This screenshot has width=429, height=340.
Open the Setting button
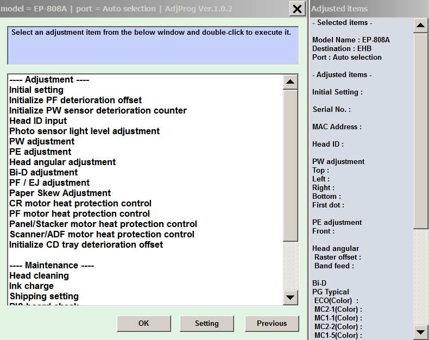[x=207, y=323]
